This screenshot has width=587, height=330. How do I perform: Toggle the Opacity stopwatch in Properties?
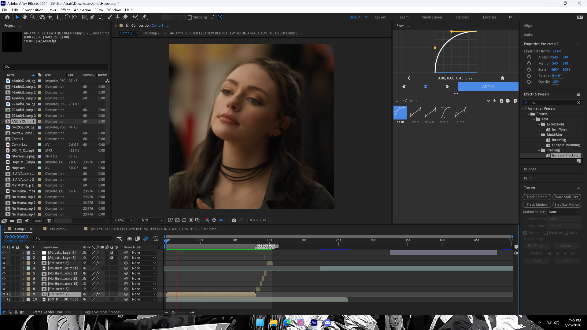click(529, 82)
